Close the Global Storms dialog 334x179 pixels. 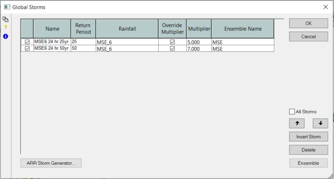pos(326,7)
